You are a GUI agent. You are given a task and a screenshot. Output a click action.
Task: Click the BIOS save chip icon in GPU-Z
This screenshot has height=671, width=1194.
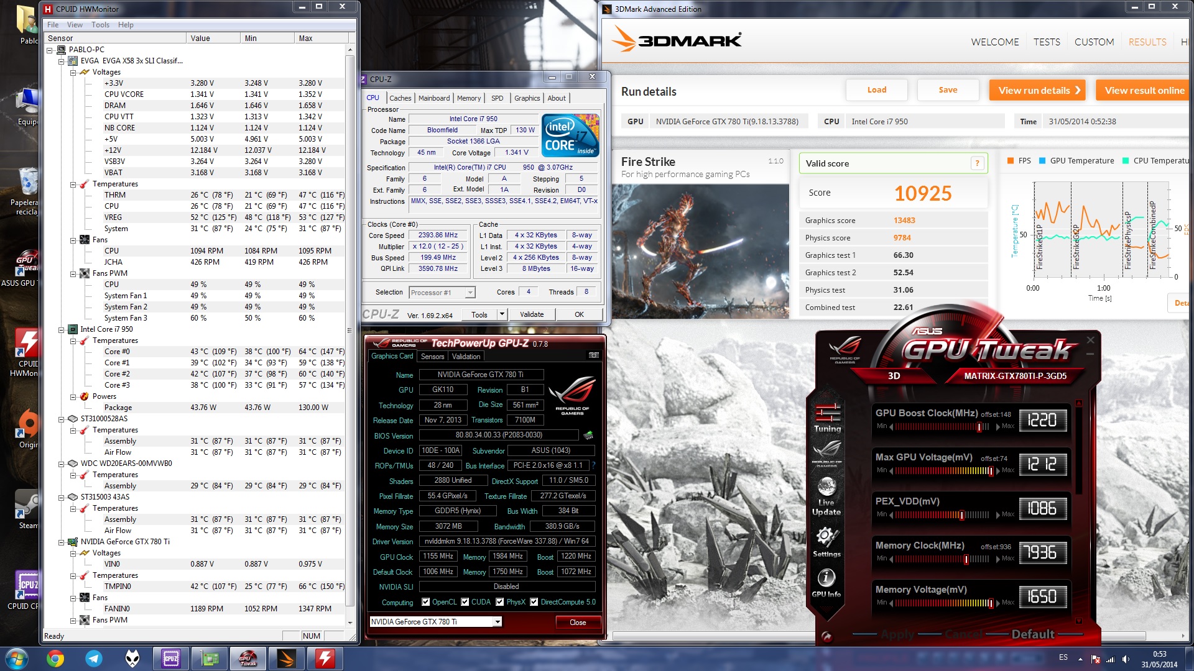pyautogui.click(x=588, y=435)
